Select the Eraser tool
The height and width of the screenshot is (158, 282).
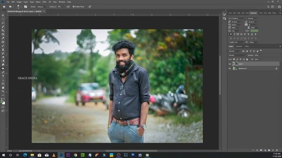(x=3, y=57)
